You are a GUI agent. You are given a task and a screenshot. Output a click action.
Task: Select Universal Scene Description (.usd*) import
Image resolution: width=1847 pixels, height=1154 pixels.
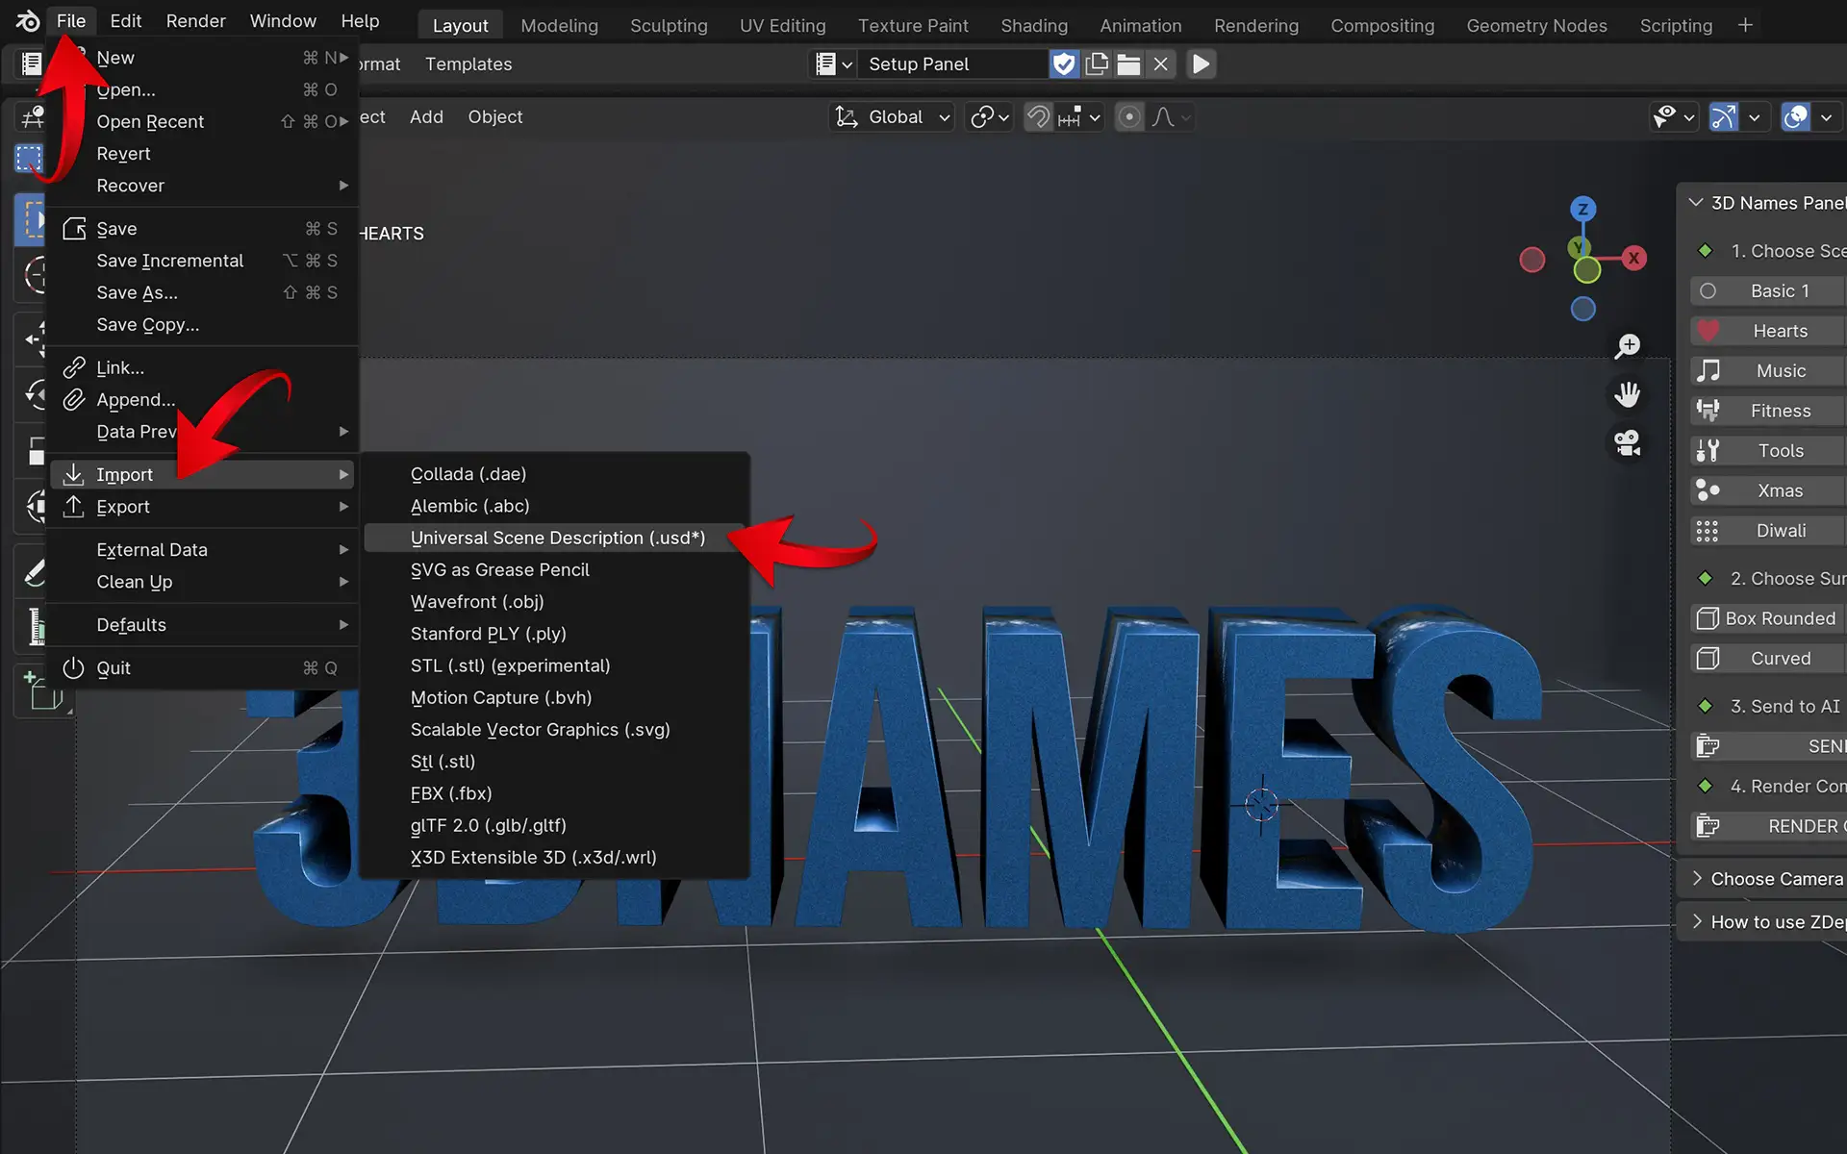556,538
